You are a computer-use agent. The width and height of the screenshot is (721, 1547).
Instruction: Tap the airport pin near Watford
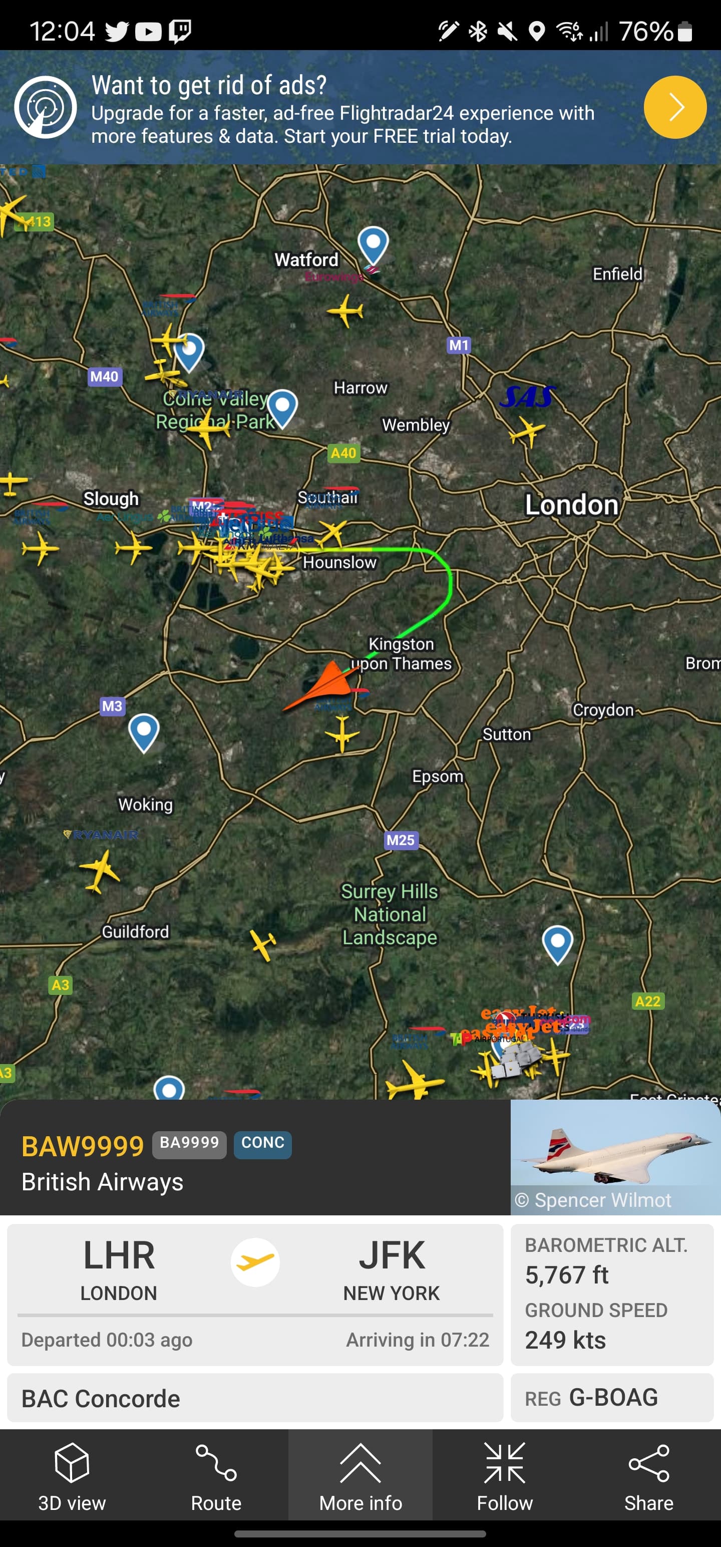[x=374, y=245]
